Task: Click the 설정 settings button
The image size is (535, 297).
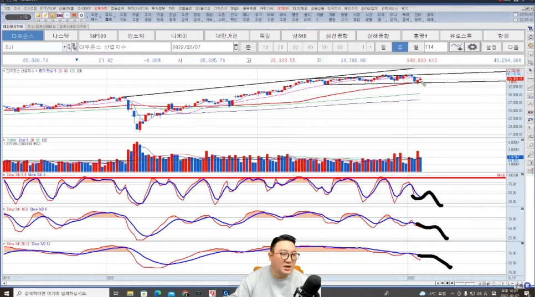Action: coord(491,47)
